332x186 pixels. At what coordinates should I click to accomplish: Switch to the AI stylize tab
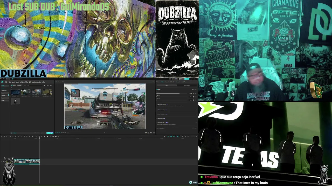183,82
